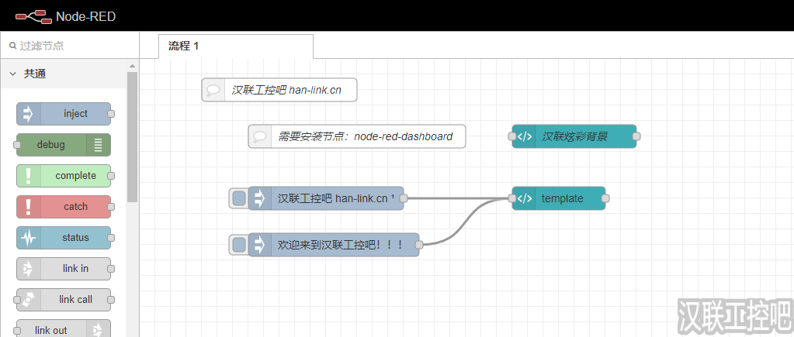Select the link call node icon

[29, 300]
